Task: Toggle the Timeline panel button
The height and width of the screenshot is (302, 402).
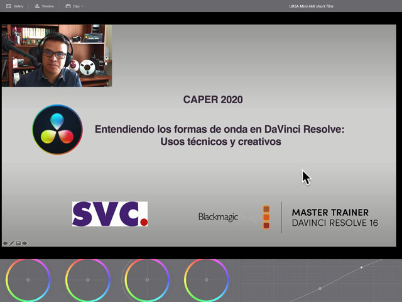Action: point(44,6)
